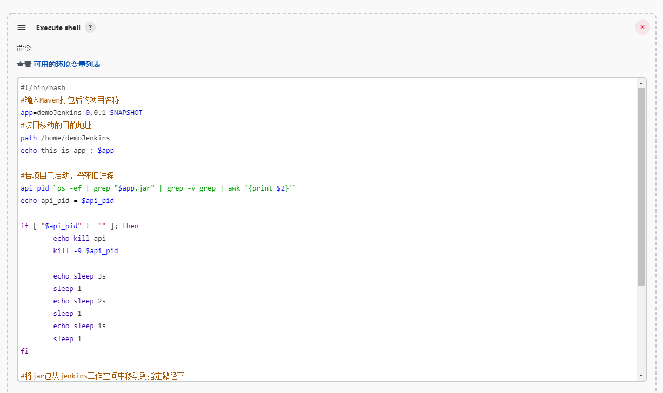The height and width of the screenshot is (393, 663).
Task: Click the scrollbar up arrow in editor
Action: pos(641,83)
